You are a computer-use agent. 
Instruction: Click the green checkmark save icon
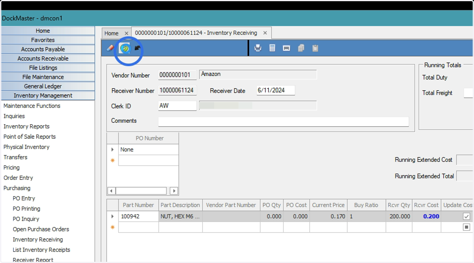[x=125, y=48]
